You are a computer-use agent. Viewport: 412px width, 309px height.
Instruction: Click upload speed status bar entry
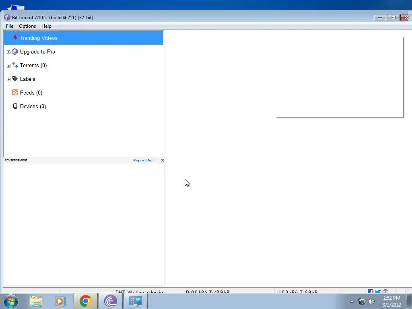click(297, 292)
